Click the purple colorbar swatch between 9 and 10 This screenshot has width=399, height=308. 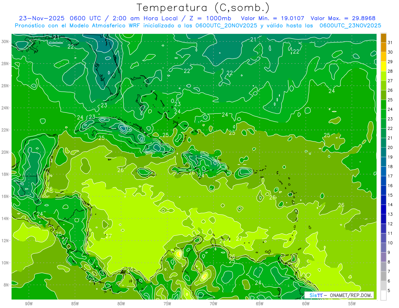point(383,248)
